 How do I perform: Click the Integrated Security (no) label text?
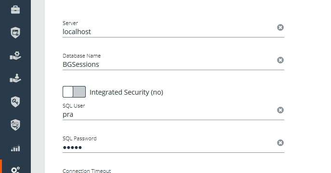coord(126,92)
